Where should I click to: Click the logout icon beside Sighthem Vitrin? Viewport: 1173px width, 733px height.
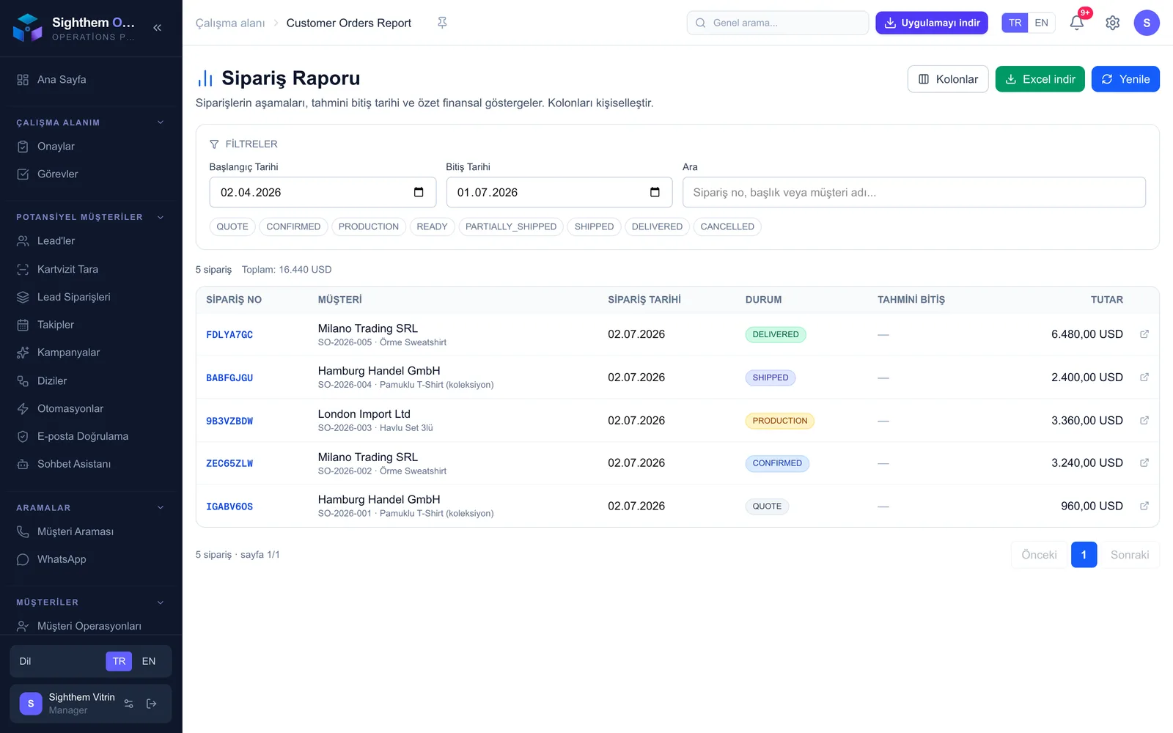point(152,704)
